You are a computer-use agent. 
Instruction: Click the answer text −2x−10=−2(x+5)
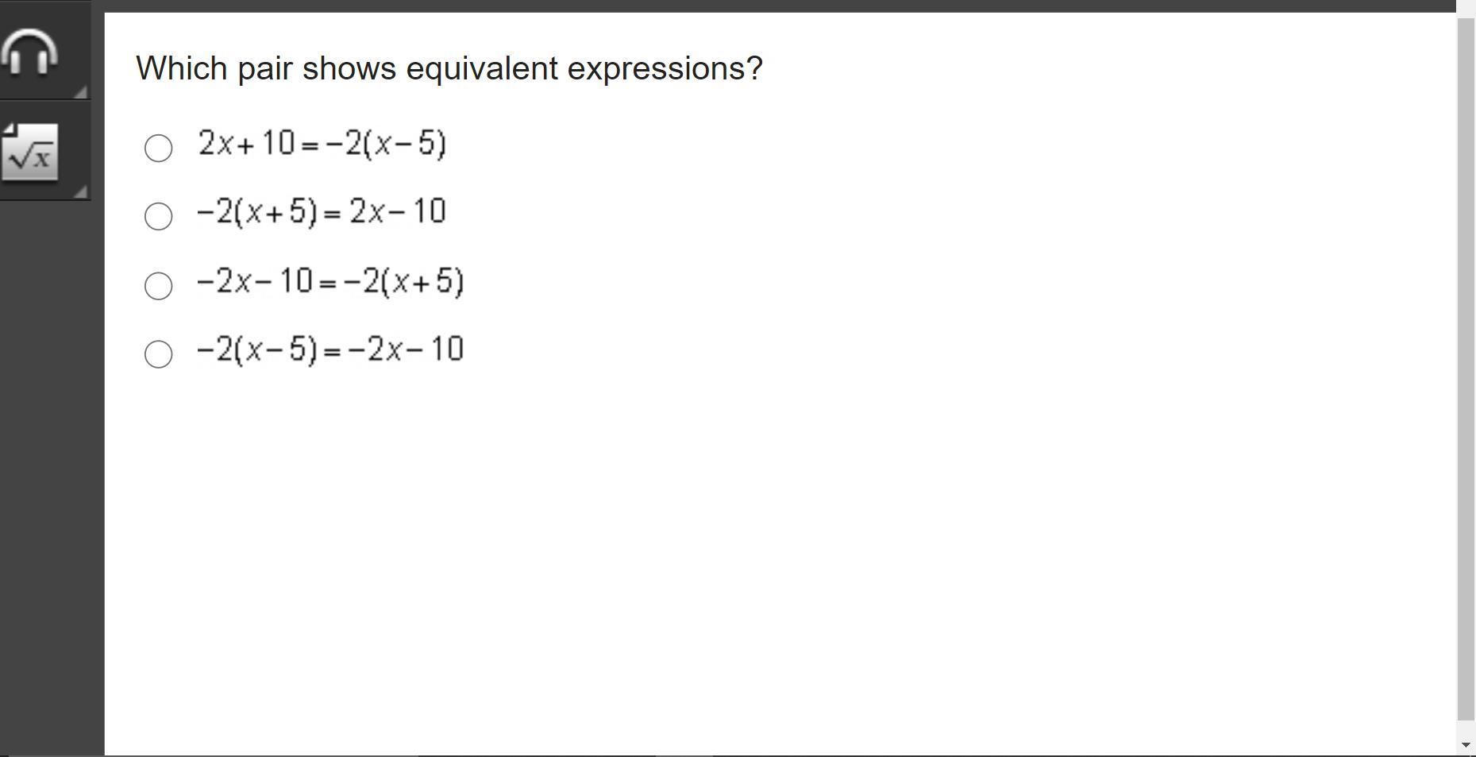[x=330, y=281]
